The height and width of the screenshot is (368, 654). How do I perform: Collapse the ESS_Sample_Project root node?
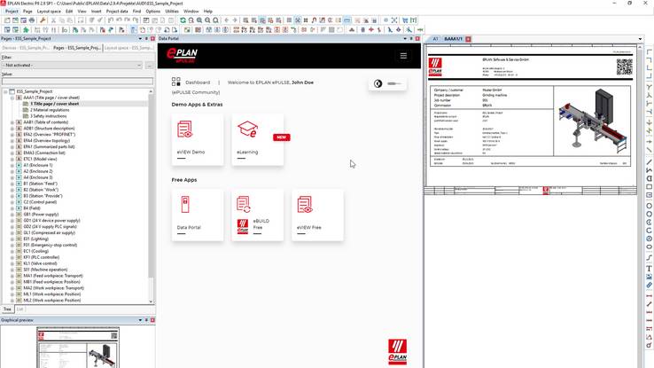coord(5,91)
